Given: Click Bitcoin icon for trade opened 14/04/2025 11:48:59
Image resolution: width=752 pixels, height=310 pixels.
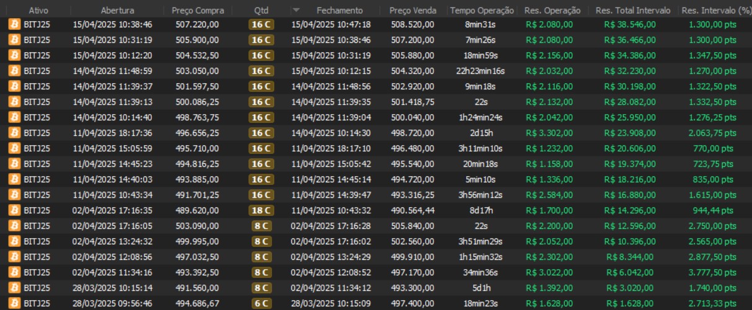Looking at the screenshot, I should 14,71.
